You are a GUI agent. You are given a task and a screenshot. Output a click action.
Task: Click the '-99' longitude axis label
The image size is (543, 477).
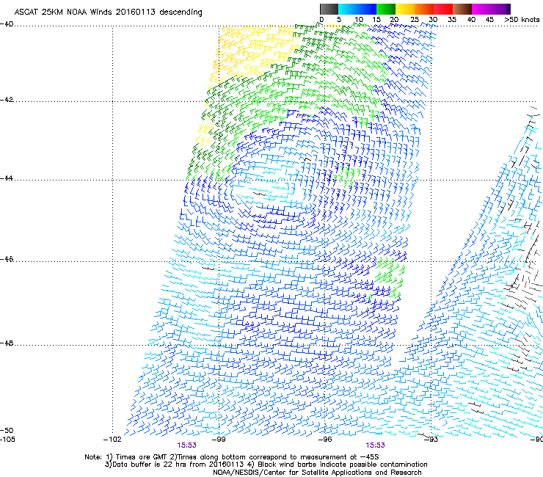(219, 440)
